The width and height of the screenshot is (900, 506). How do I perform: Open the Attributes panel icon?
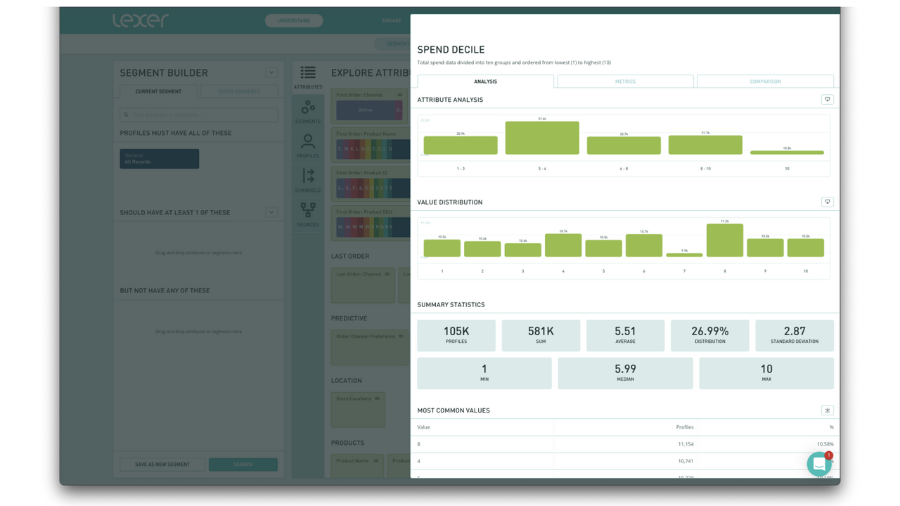pyautogui.click(x=307, y=74)
